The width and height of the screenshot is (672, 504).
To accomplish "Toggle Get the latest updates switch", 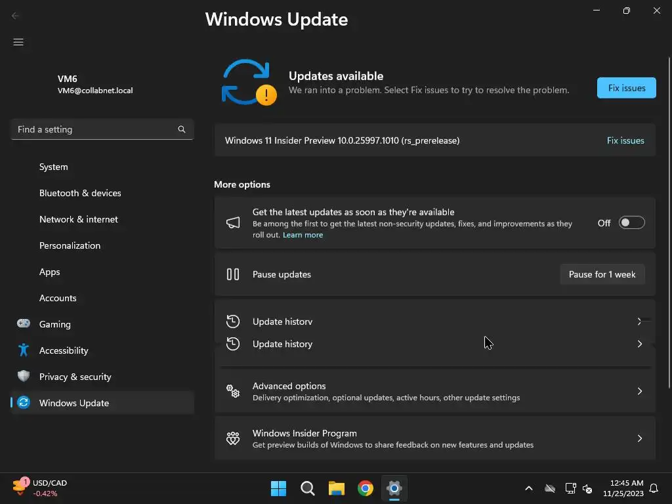I will pos(632,222).
